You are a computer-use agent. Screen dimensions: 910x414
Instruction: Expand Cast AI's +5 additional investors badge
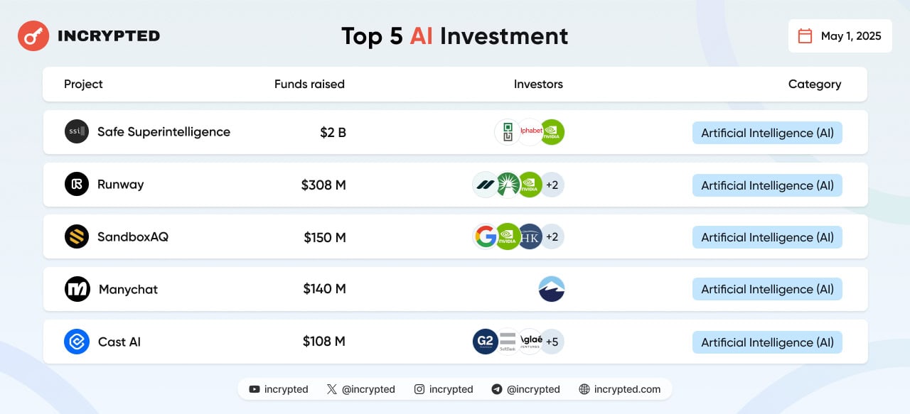pyautogui.click(x=552, y=342)
